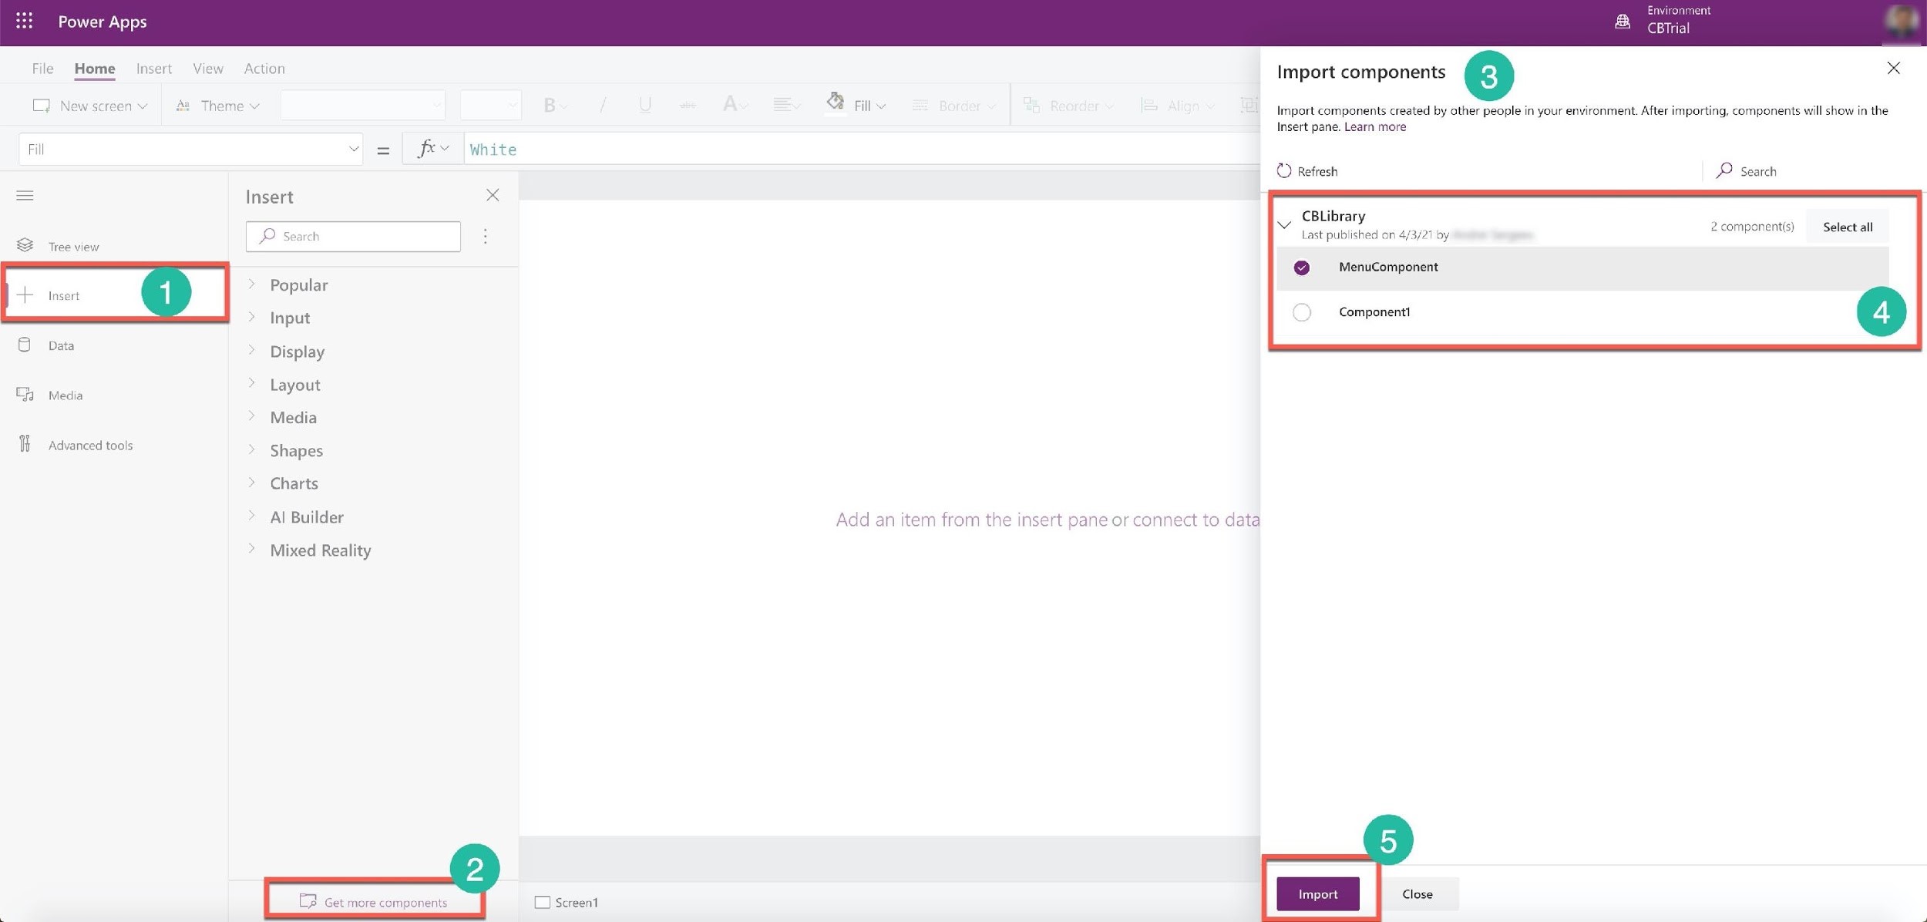Check the Component1 checkbox

[x=1302, y=312]
